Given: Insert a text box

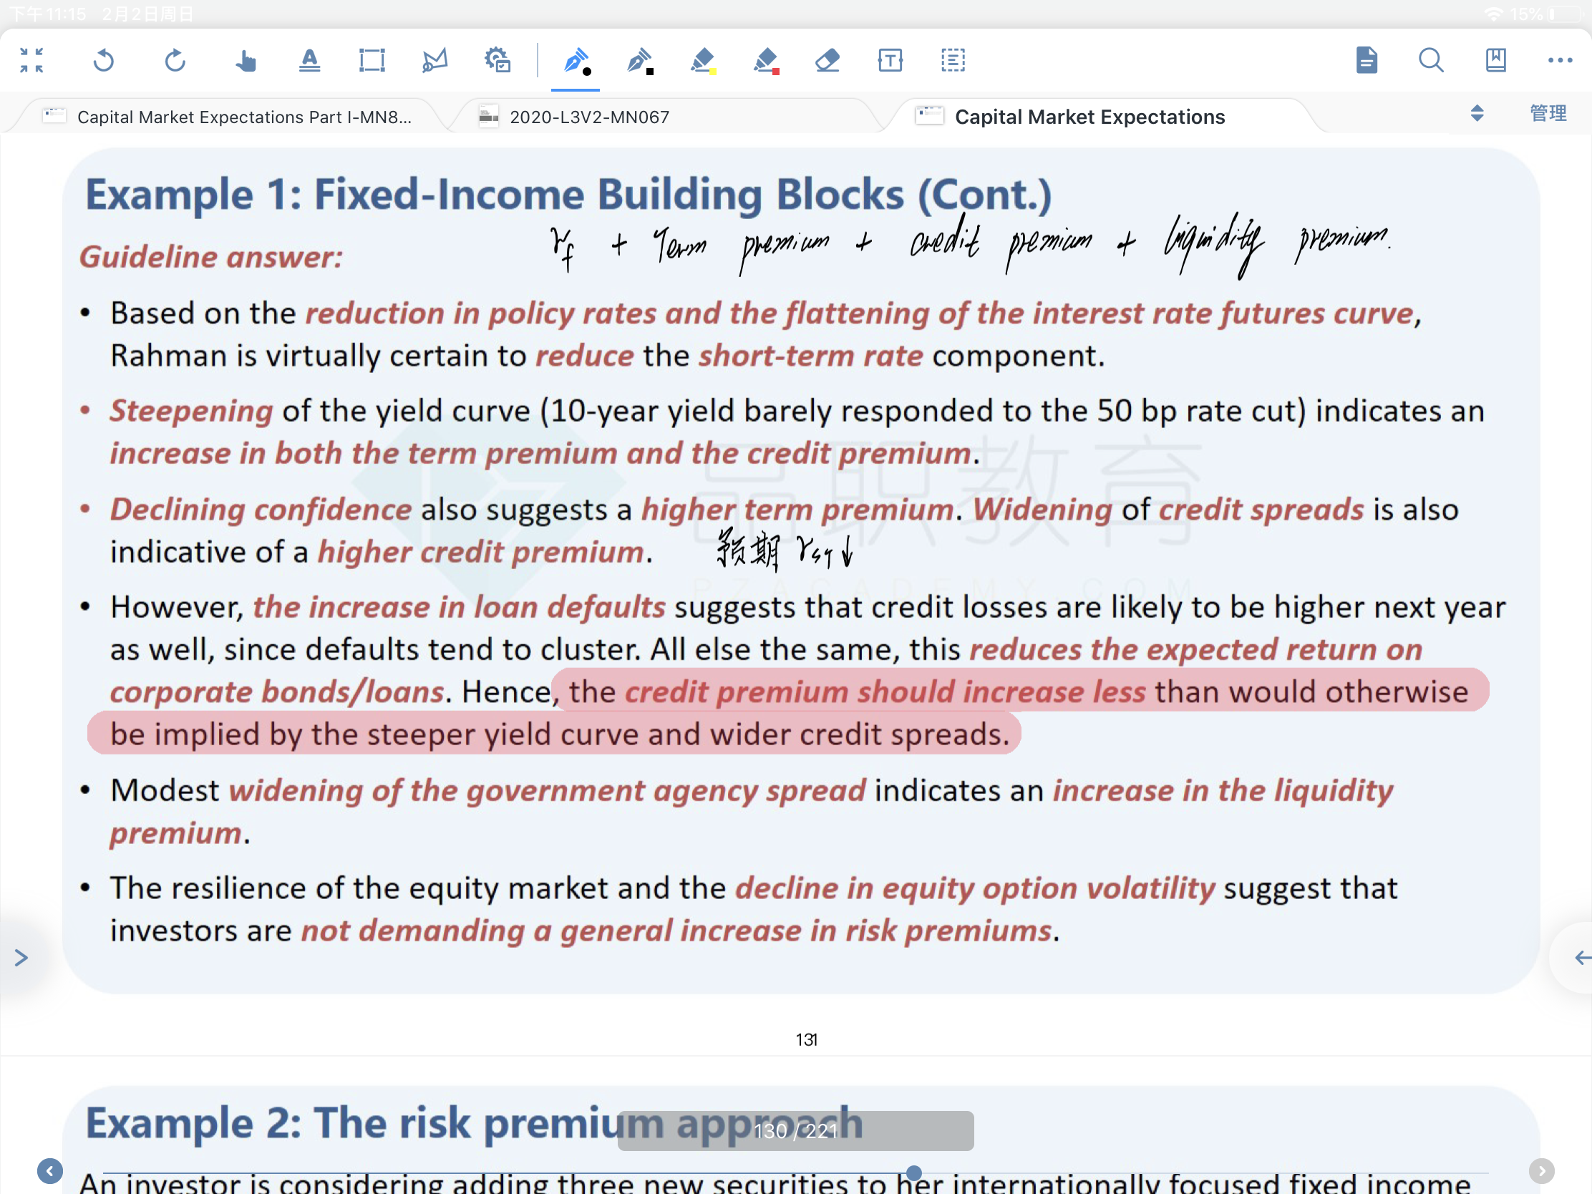Looking at the screenshot, I should [890, 60].
